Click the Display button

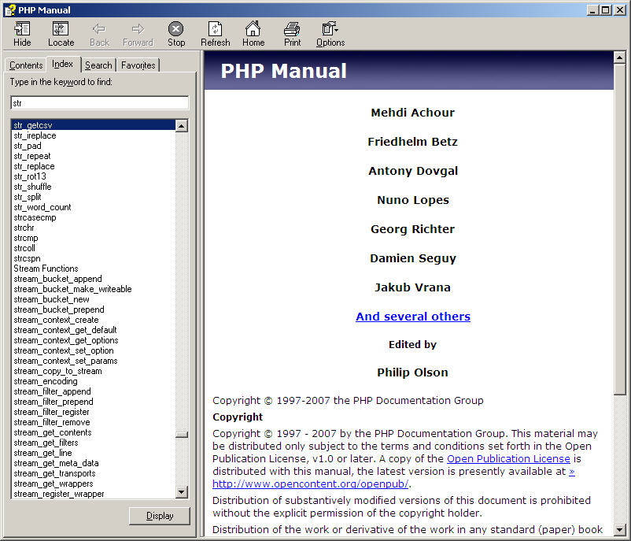(x=160, y=516)
